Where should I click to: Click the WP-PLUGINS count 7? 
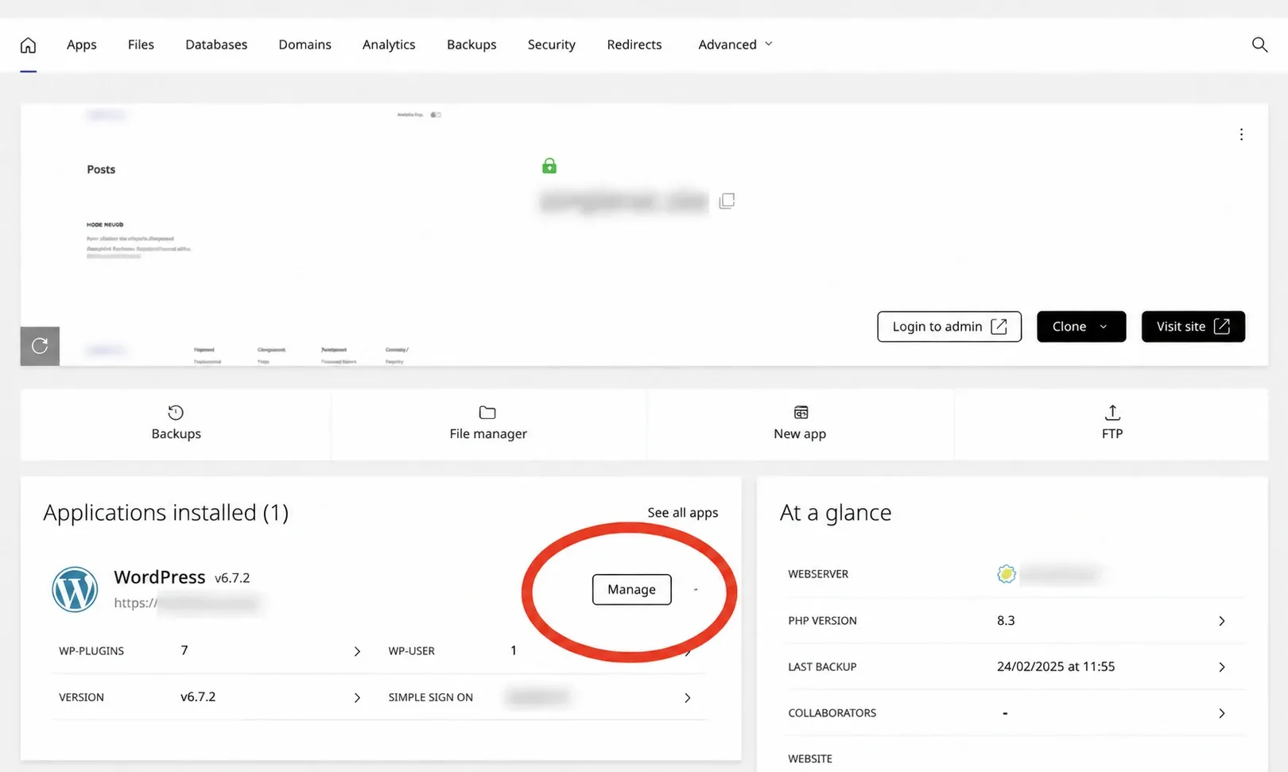184,650
